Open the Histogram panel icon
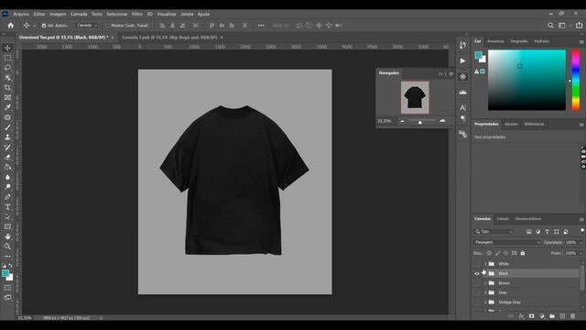 click(x=463, y=92)
